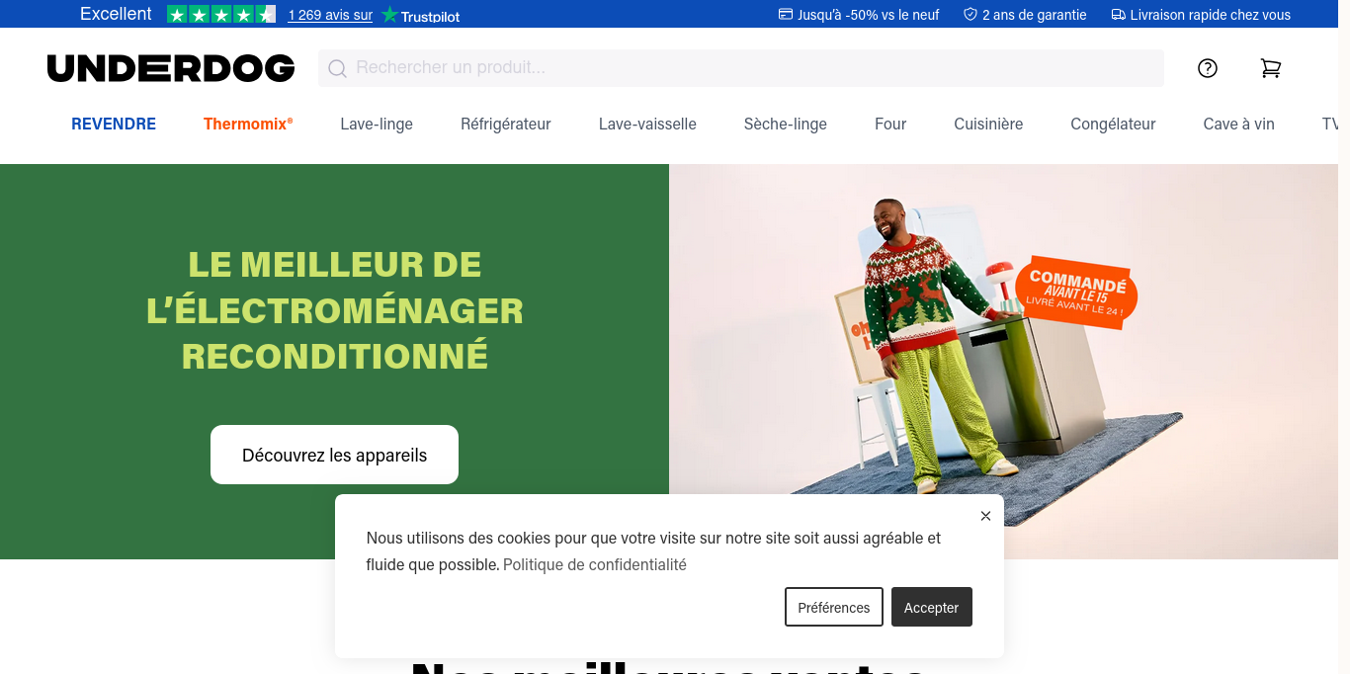Screen dimensions: 1350x674
Task: Open cookie Préférences
Action: pyautogui.click(x=834, y=607)
